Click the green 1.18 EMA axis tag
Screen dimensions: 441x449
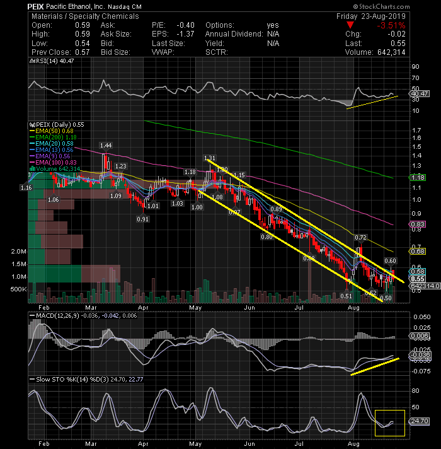(x=418, y=178)
